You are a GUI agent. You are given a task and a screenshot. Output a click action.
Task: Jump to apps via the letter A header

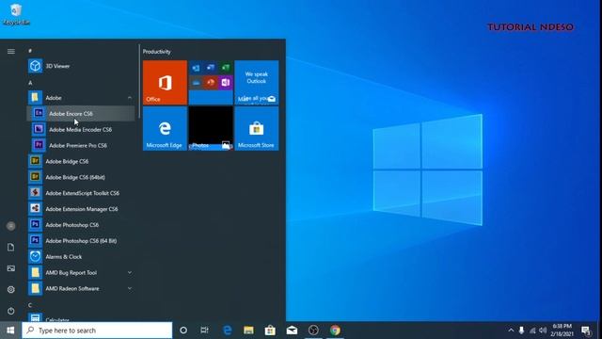(x=30, y=83)
